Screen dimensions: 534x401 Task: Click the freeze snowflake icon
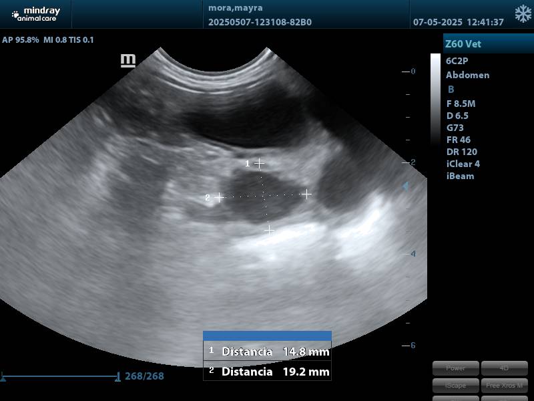(523, 14)
